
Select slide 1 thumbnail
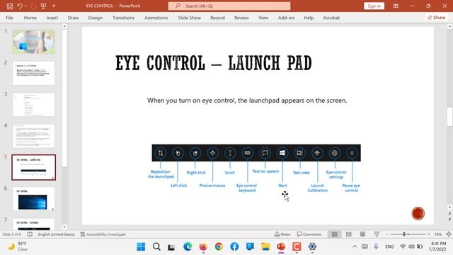click(33, 42)
